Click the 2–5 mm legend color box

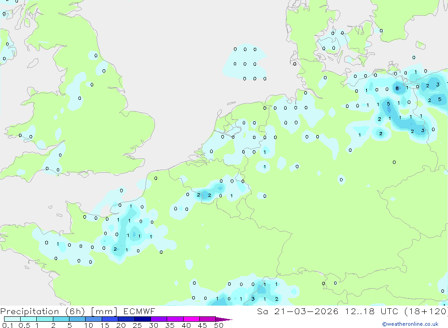click(x=61, y=319)
